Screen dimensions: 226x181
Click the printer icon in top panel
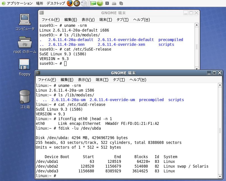pos(114,3)
